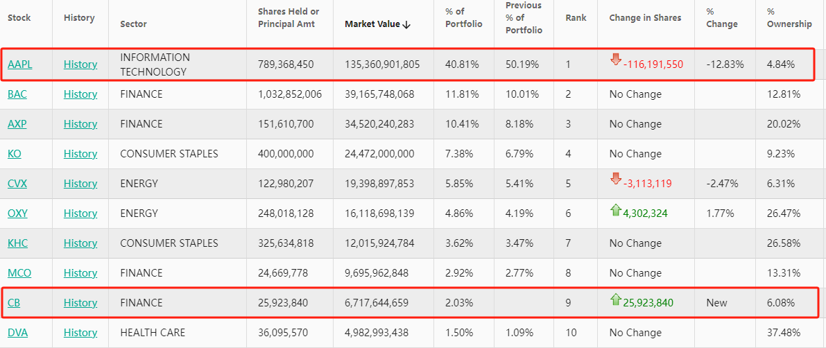Image resolution: width=826 pixels, height=348 pixels.
Task: Open the AAPL stock link
Action: (19, 64)
